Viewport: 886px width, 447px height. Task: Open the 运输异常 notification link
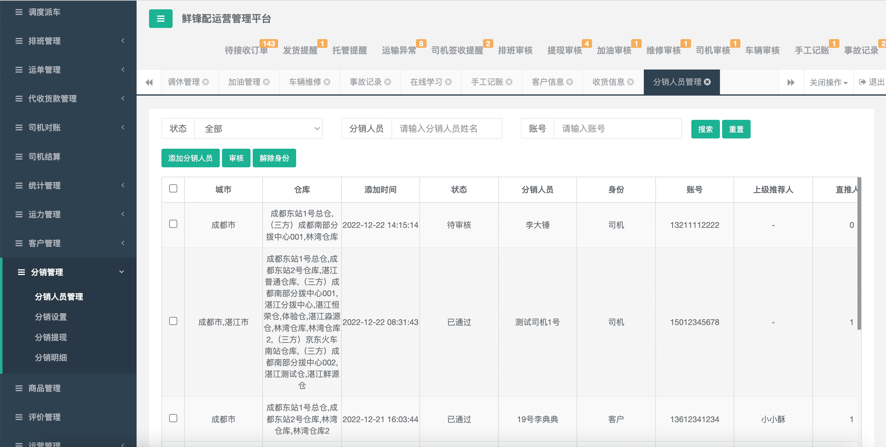click(399, 50)
